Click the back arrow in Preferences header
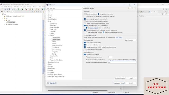The image size is (169, 95). pos(128,8)
